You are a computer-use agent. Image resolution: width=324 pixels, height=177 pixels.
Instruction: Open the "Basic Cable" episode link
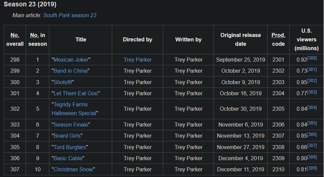(x=68, y=158)
